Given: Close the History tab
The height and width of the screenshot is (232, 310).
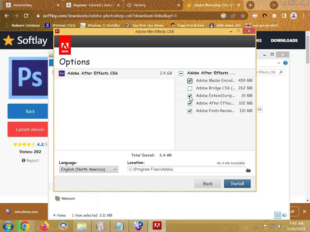Looking at the screenshot, I should coord(179,5).
